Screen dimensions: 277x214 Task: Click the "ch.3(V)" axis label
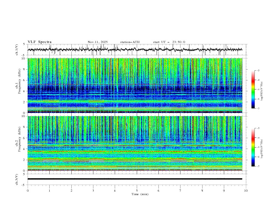(17, 179)
